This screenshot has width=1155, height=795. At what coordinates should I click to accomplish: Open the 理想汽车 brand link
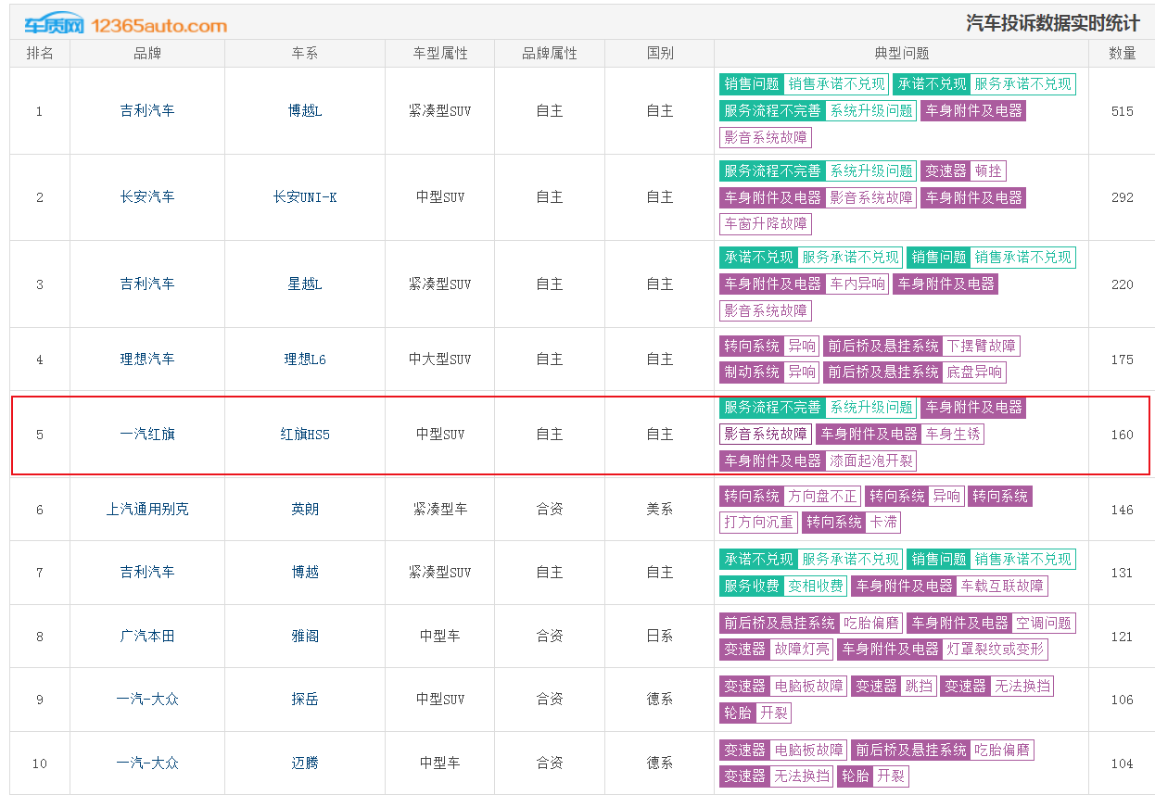147,360
